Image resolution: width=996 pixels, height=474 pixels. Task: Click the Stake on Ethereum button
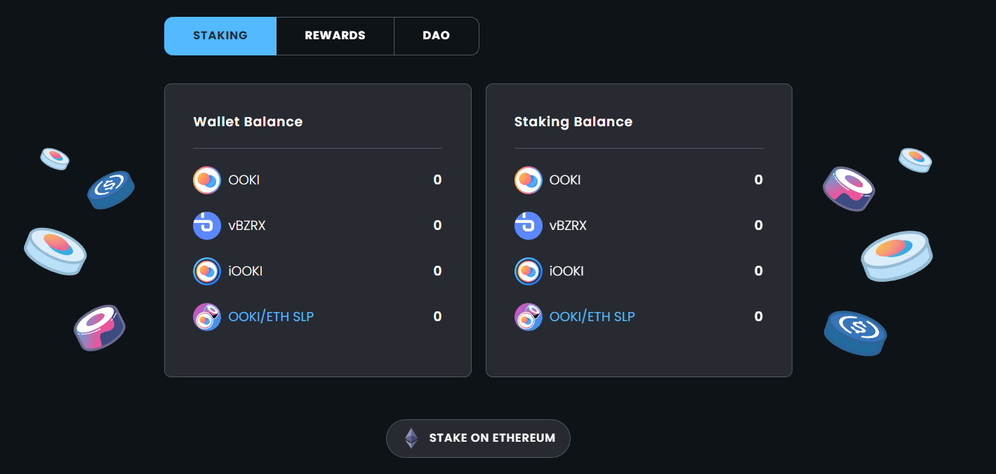click(478, 438)
